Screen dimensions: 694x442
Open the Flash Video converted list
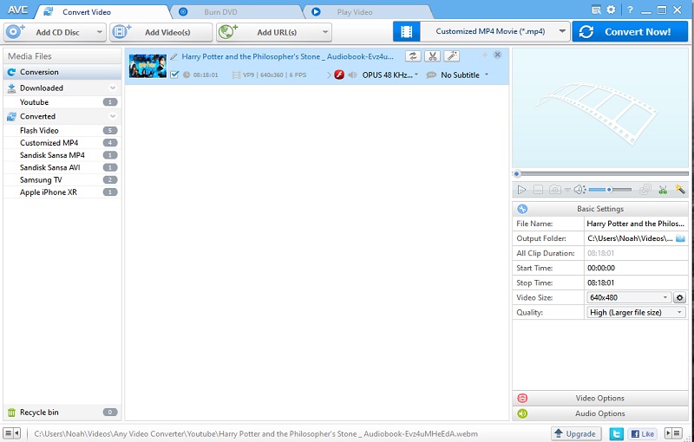coord(62,130)
